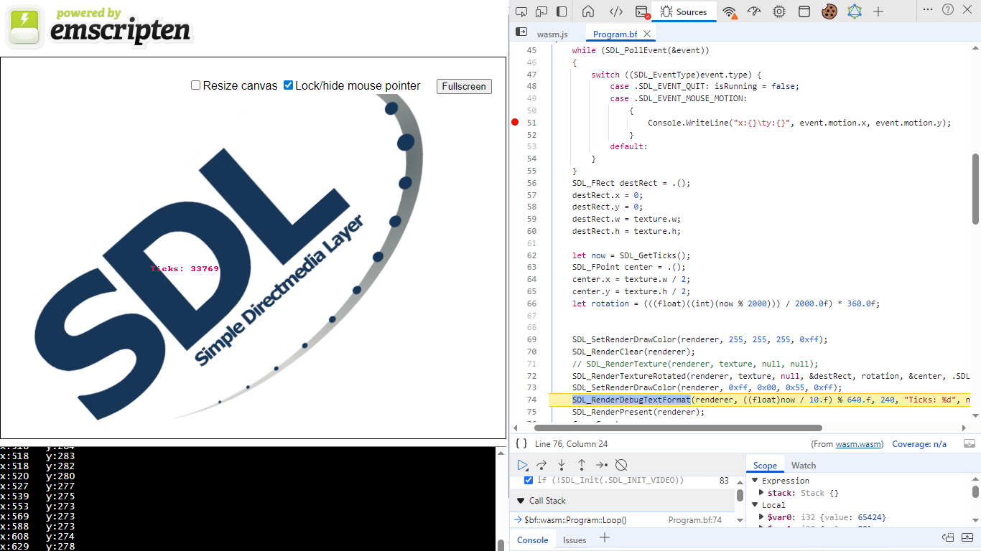Open the Welcome home icon in DevTools
Image resolution: width=981 pixels, height=551 pixels.
pos(587,11)
